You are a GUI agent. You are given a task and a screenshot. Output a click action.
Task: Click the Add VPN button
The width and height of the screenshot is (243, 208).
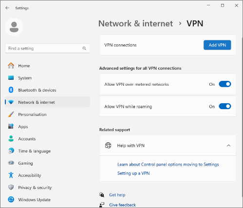click(217, 45)
